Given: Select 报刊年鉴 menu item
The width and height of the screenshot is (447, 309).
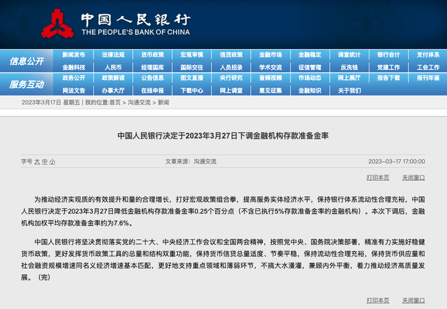Looking at the screenshot, I should 428,78.
